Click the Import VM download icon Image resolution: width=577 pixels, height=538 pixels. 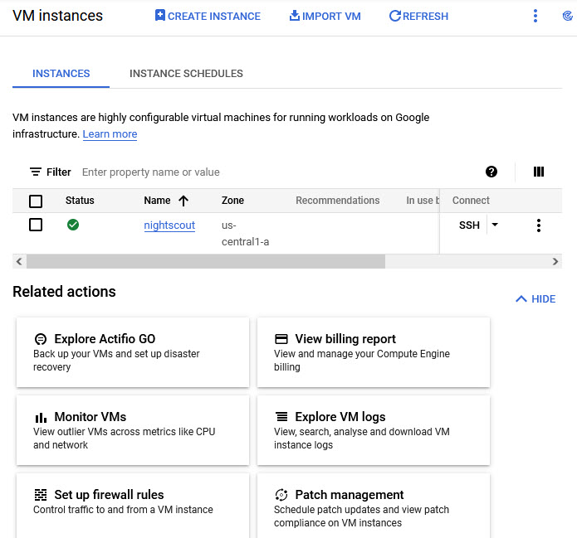click(294, 16)
